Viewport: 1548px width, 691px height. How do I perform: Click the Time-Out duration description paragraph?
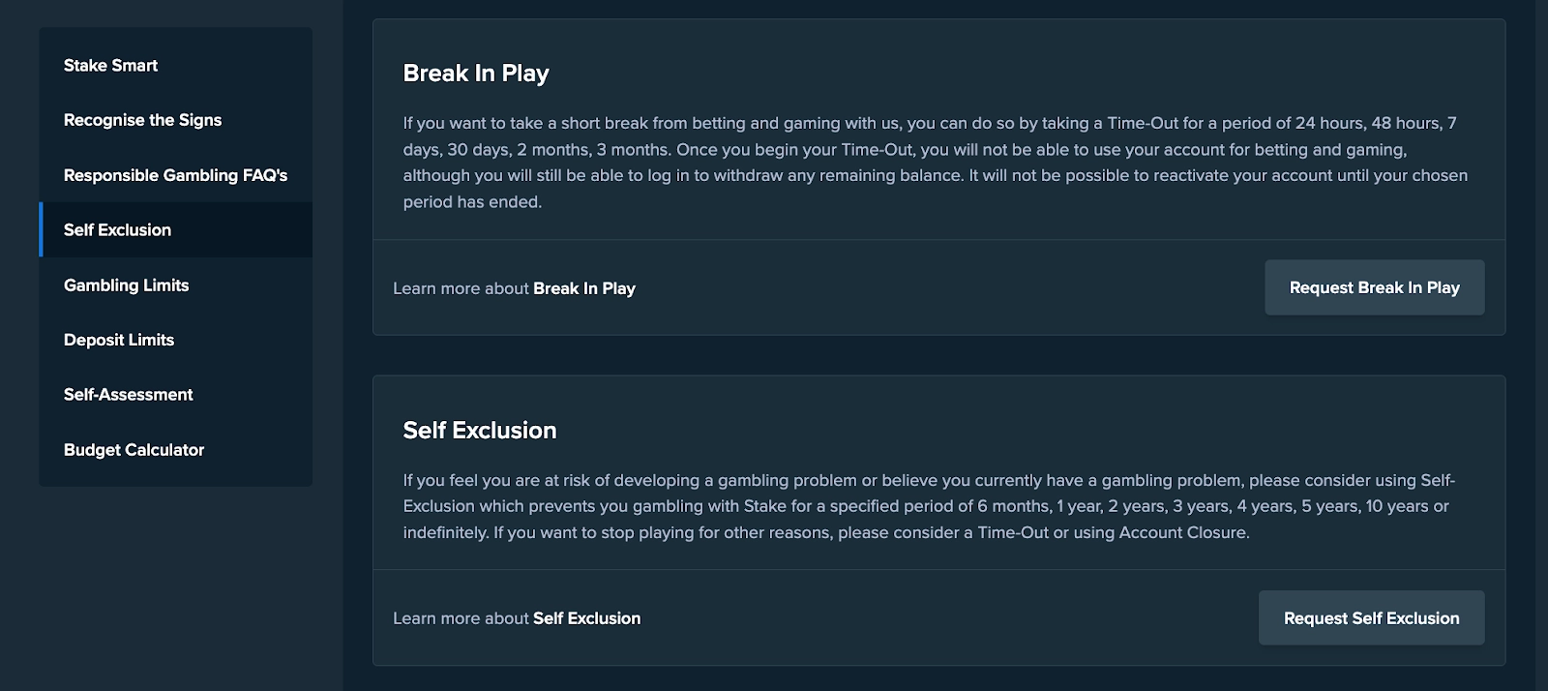(x=934, y=163)
